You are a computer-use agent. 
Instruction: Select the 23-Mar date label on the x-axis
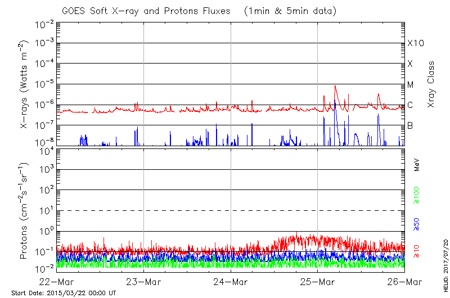click(x=144, y=281)
